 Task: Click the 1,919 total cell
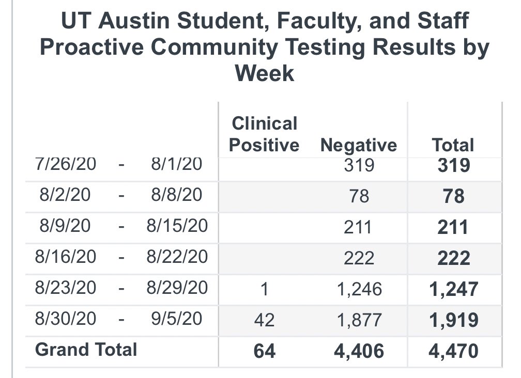[454, 320]
